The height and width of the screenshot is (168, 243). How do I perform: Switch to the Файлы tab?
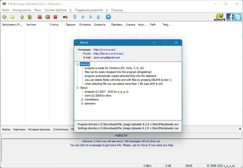[6, 129]
